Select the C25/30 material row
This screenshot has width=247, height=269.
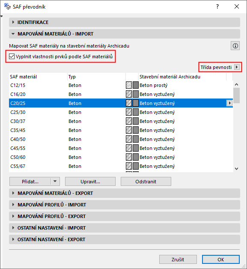(x=121, y=112)
